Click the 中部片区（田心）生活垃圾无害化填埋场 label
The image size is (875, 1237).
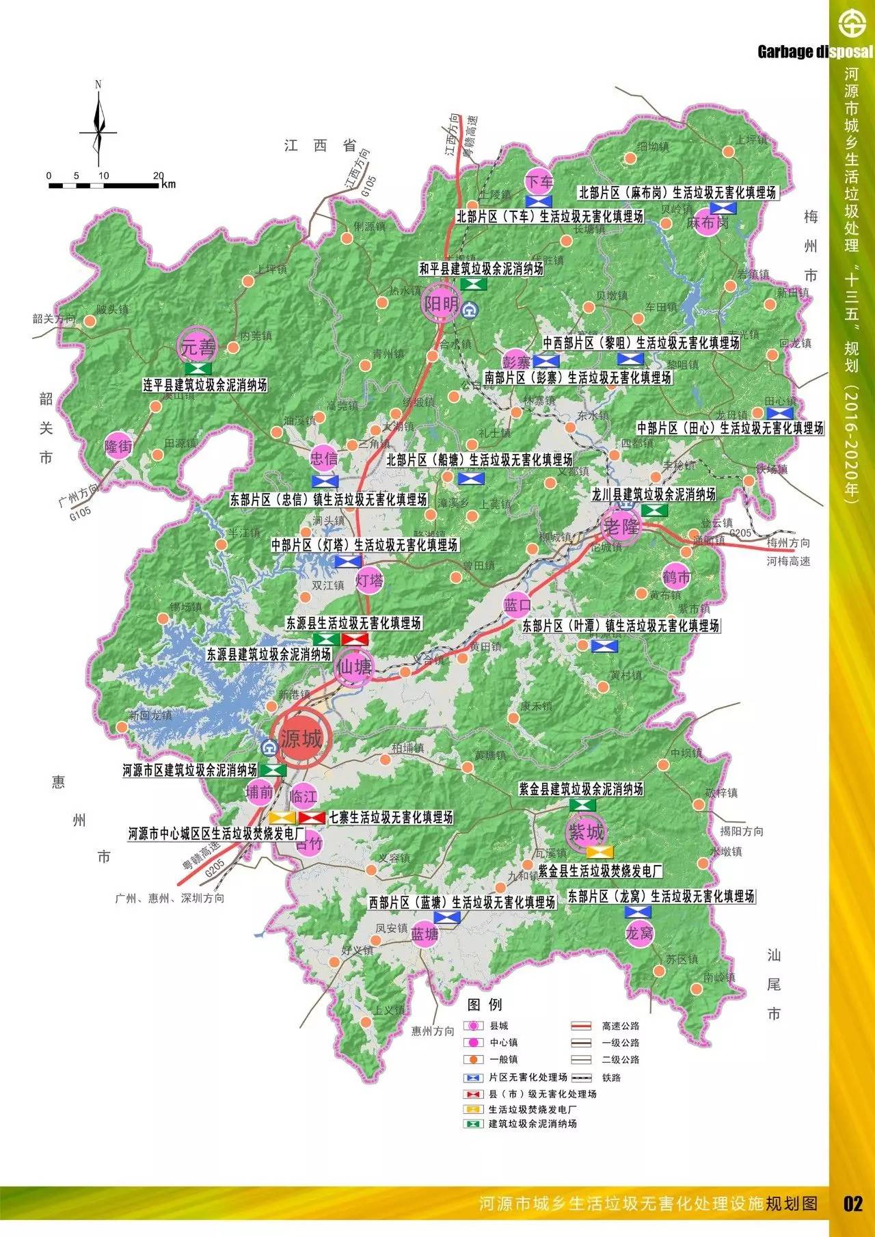click(730, 428)
